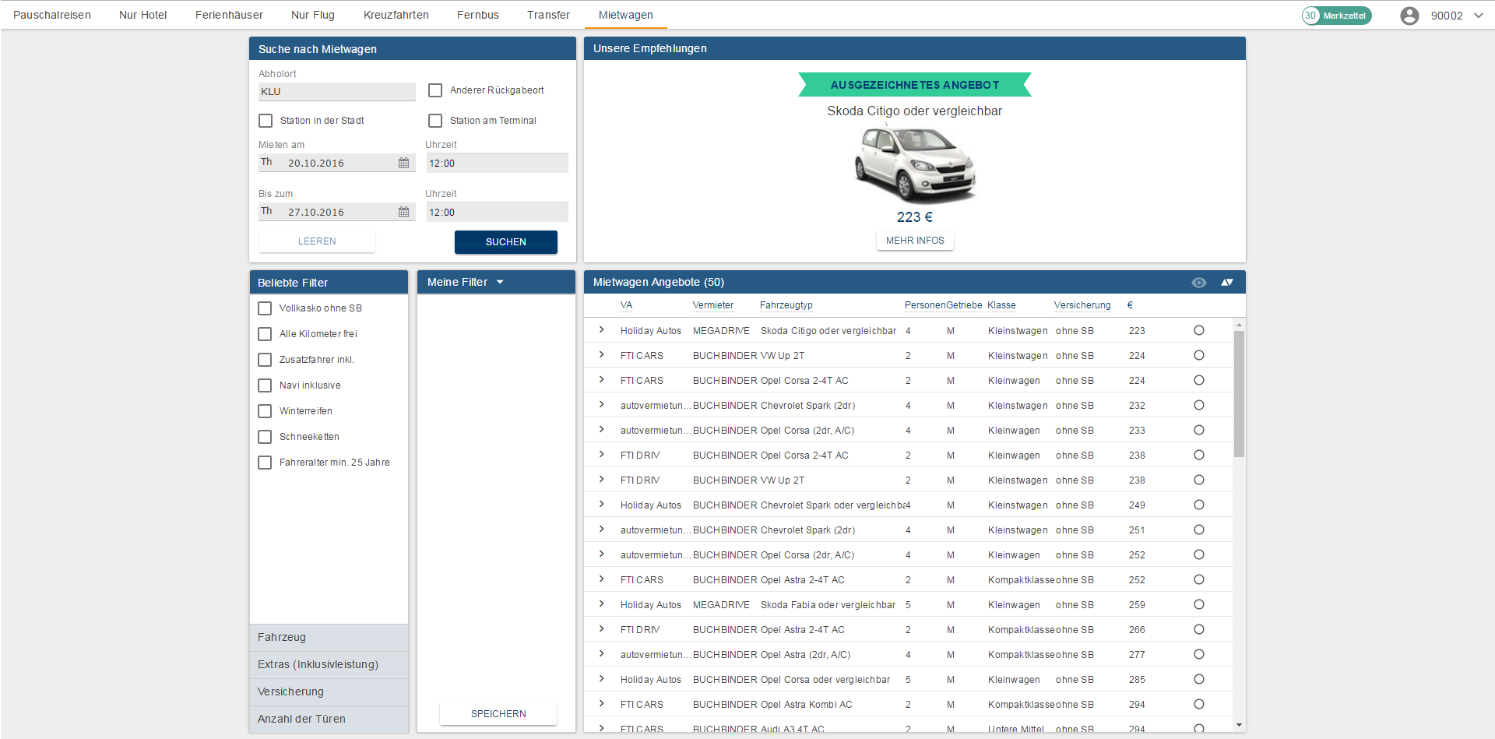Select radio button for the 223 € Skoda Citigo offer

[1198, 331]
